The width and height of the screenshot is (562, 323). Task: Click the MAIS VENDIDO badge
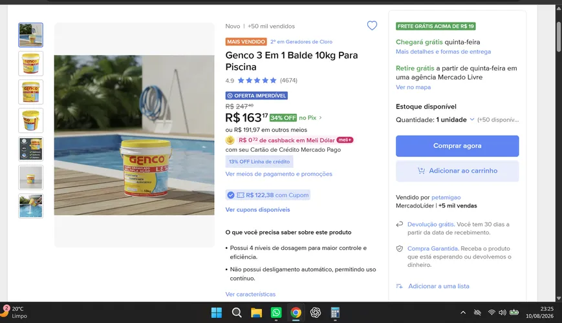(x=246, y=41)
